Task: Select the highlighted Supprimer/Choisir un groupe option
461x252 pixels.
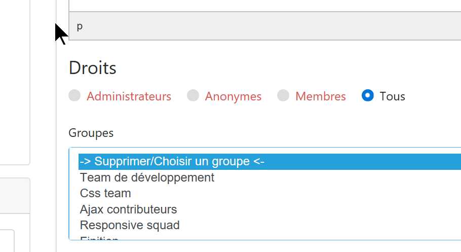Action: (x=172, y=162)
